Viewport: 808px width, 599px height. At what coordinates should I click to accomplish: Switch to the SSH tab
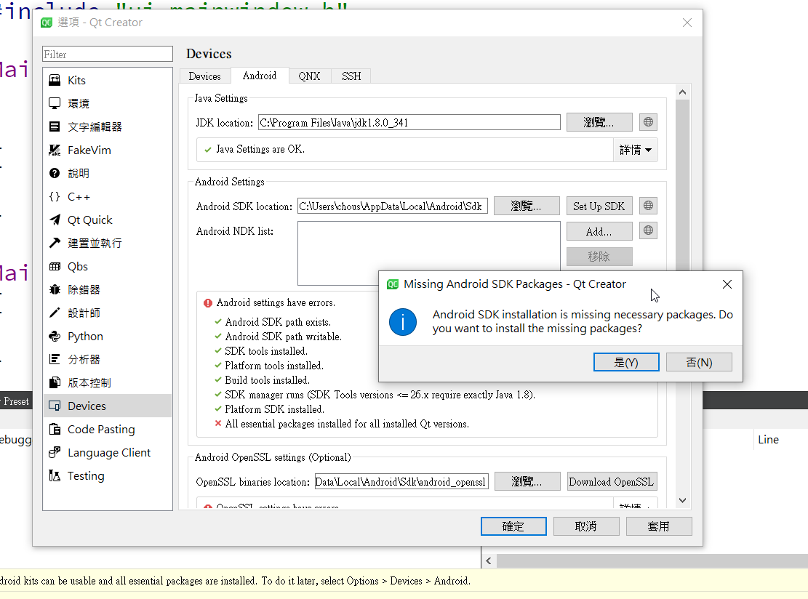(351, 76)
